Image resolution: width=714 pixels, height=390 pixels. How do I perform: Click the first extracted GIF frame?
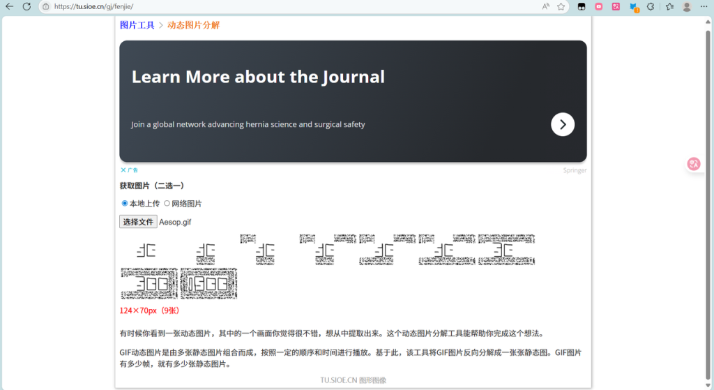149,250
